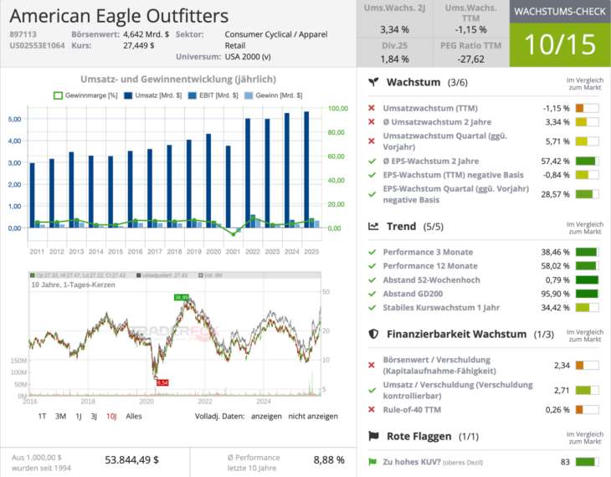Click green check beside Performance 3 Monate
Viewport: 611px width, 477px height.
pyautogui.click(x=372, y=252)
